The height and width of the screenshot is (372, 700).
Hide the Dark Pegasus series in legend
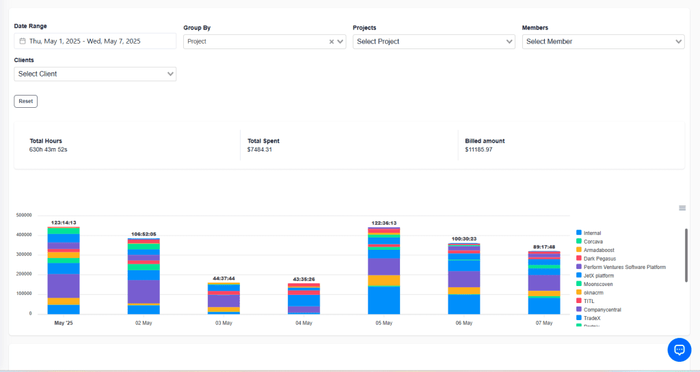pyautogui.click(x=600, y=259)
